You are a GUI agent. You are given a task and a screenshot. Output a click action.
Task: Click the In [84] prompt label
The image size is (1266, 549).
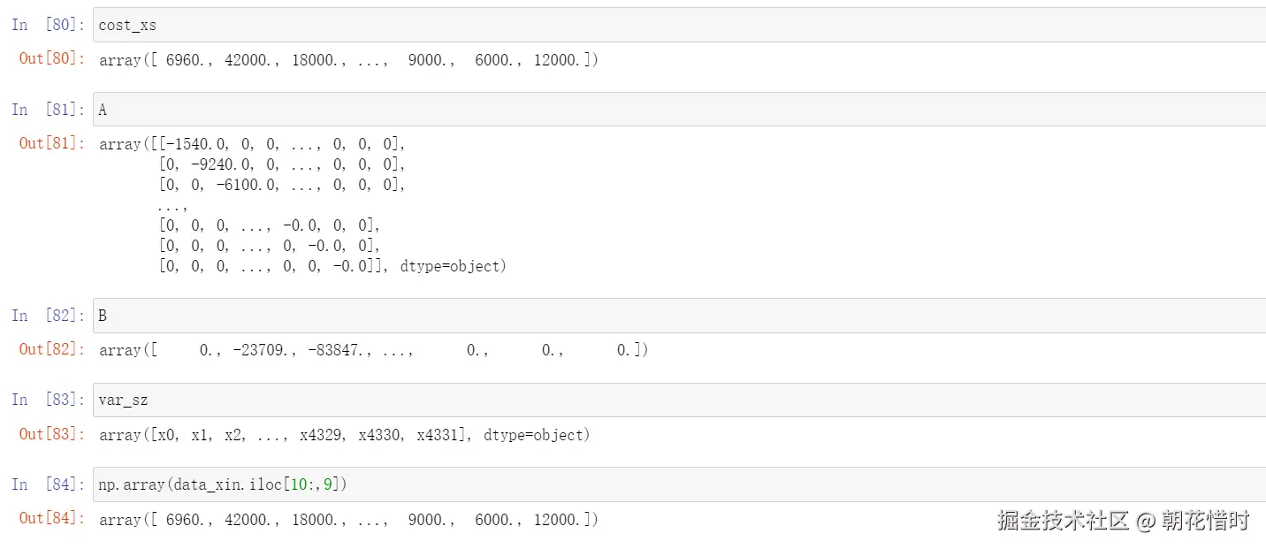coord(48,484)
